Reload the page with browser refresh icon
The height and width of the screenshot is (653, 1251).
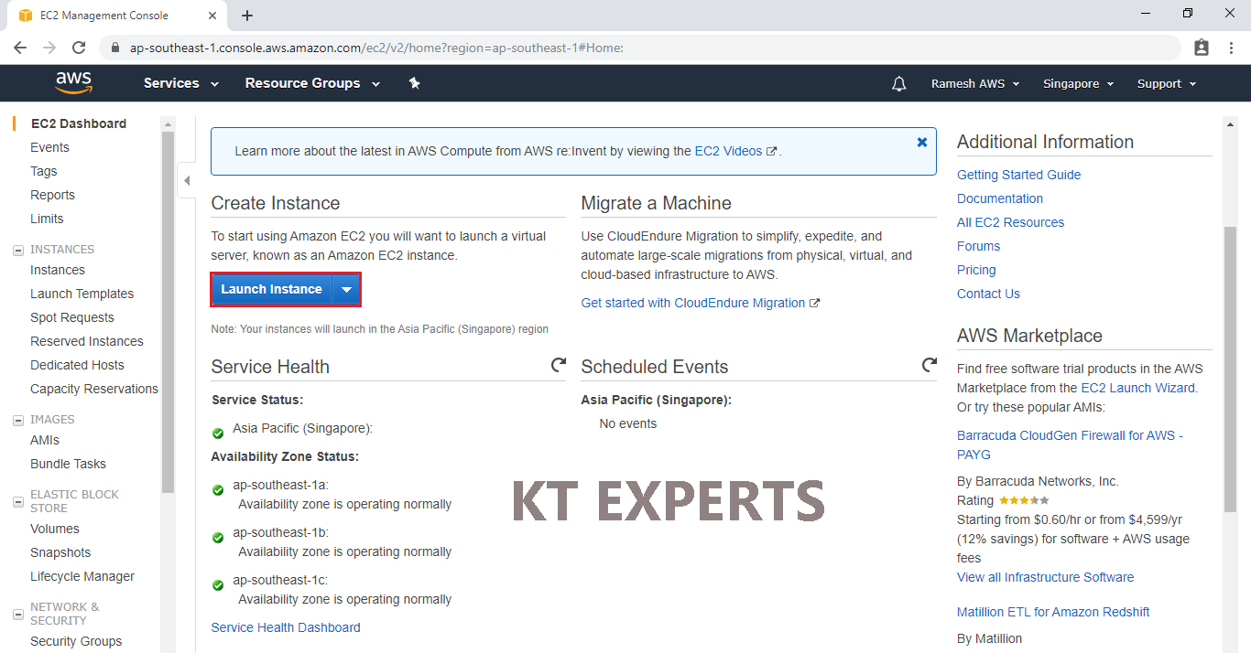coord(79,48)
